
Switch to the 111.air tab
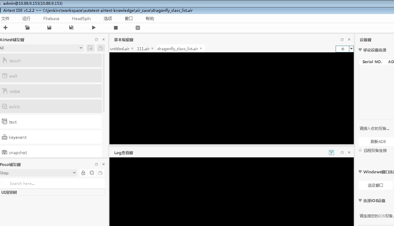[x=143, y=49]
